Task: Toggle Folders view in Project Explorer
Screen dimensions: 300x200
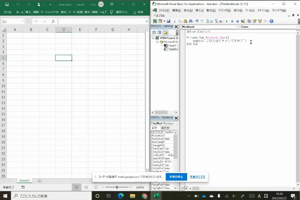Action: tap(165, 33)
